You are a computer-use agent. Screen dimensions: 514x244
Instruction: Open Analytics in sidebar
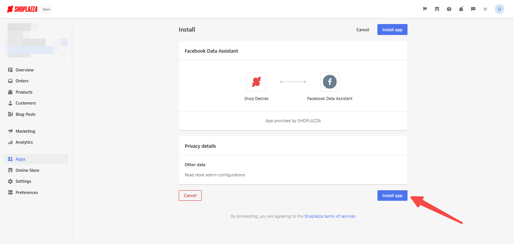pyautogui.click(x=36, y=142)
